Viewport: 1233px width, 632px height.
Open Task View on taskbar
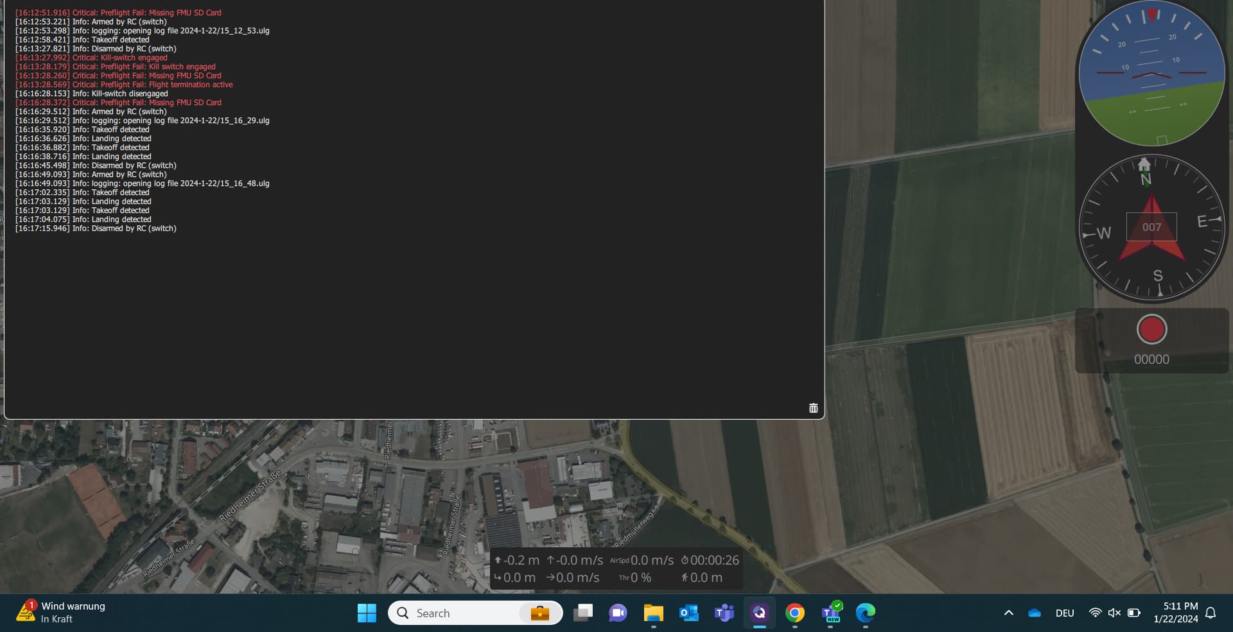[582, 613]
